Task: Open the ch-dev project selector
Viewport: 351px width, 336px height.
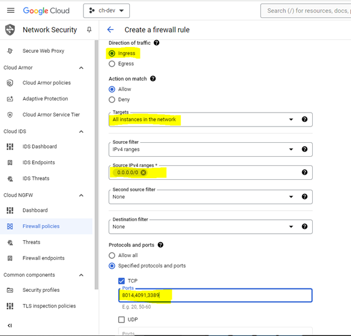Action: [106, 11]
